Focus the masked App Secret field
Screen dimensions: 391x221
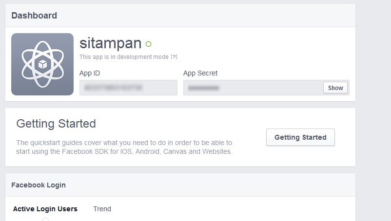pos(253,88)
